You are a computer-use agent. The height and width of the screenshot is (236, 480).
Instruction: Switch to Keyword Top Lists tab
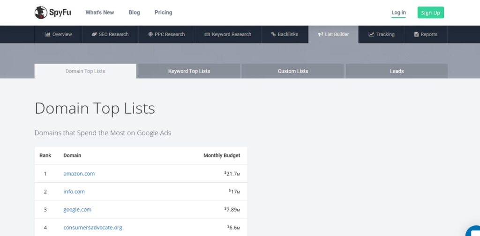(x=189, y=71)
